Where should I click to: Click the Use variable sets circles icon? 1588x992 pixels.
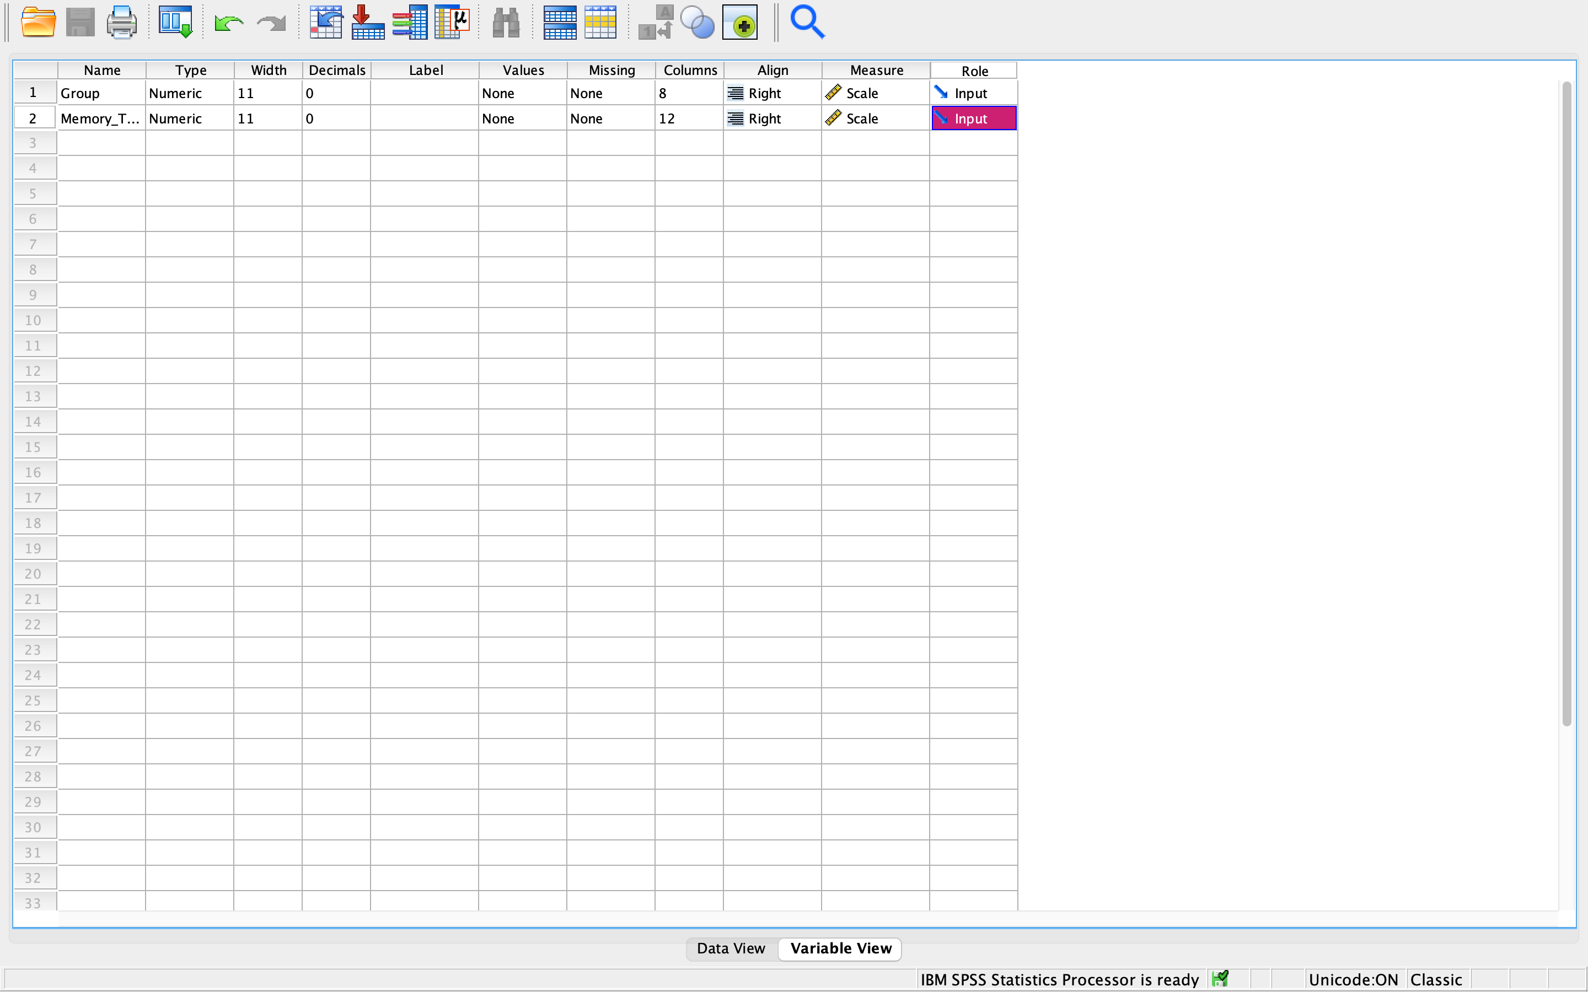(x=697, y=23)
